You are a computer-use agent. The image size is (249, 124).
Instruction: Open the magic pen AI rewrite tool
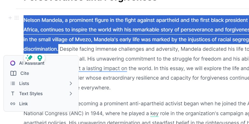point(29,58)
